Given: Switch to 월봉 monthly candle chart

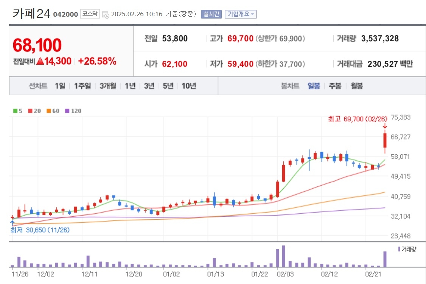Looking at the screenshot, I should pyautogui.click(x=356, y=86).
